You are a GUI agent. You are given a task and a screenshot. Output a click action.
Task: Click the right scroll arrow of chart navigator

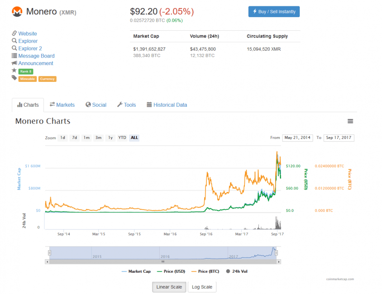[x=279, y=262]
